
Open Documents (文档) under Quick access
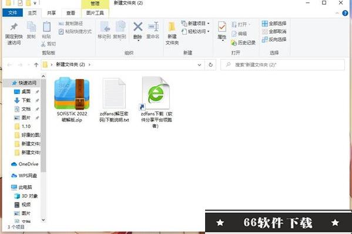(26, 109)
